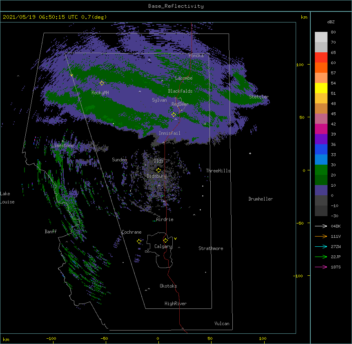Pick the dark gray -30 to -10 dBZ swatch

pos(321,211)
